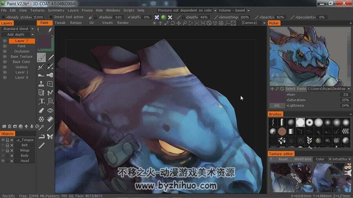Screen dimensions: 353x198
Task: Select the Clone stamp tool
Action: tap(41, 84)
